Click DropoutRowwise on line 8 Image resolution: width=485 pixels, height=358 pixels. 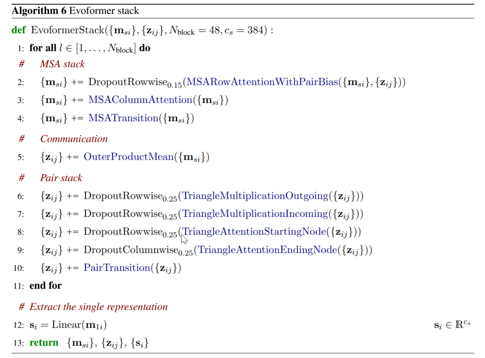(123, 231)
